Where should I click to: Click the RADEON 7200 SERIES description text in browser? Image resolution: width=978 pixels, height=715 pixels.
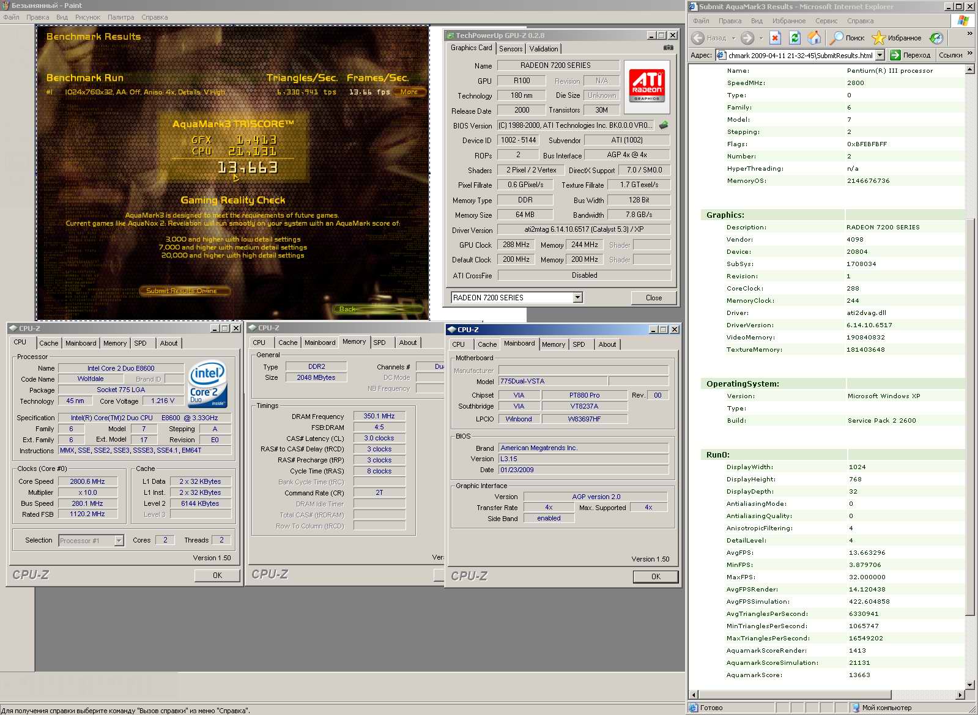(883, 228)
